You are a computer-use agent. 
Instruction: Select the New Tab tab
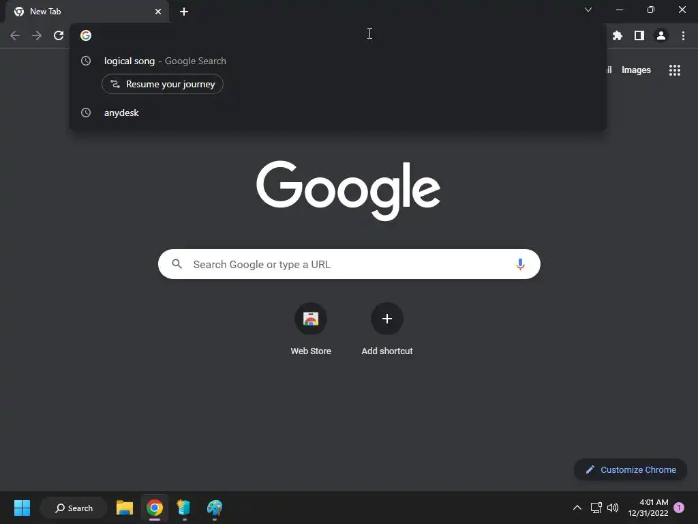(87, 12)
